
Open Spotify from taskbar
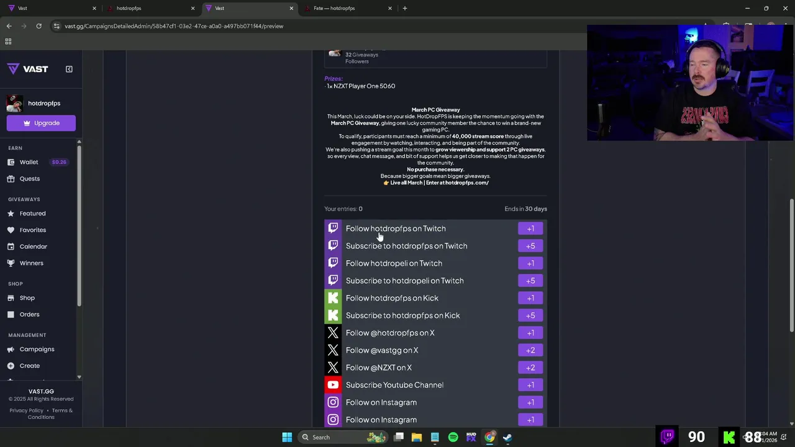(x=453, y=437)
